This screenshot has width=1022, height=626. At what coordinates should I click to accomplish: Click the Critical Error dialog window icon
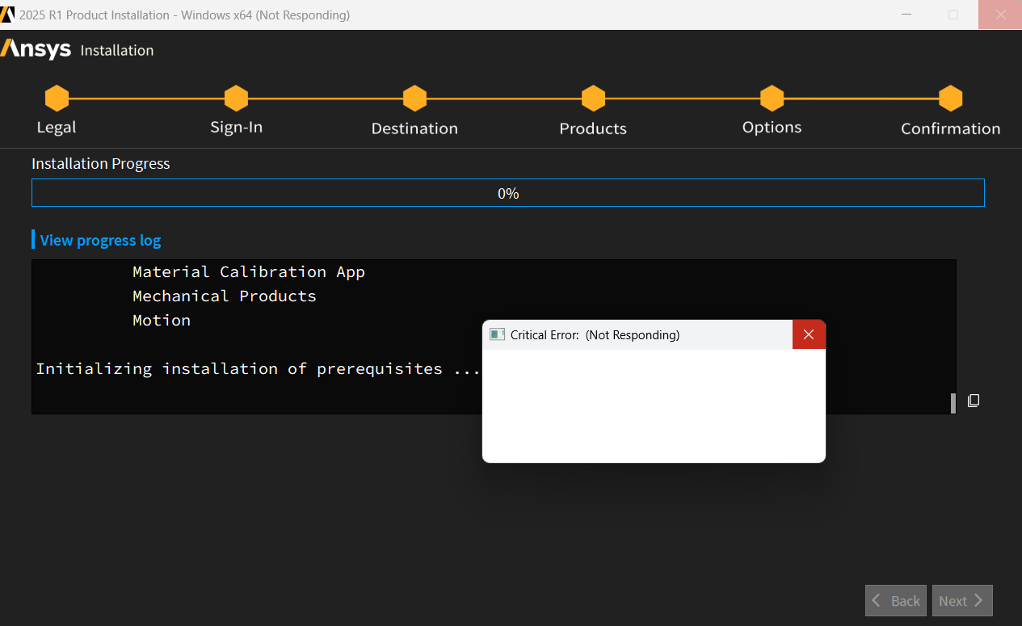tap(498, 334)
